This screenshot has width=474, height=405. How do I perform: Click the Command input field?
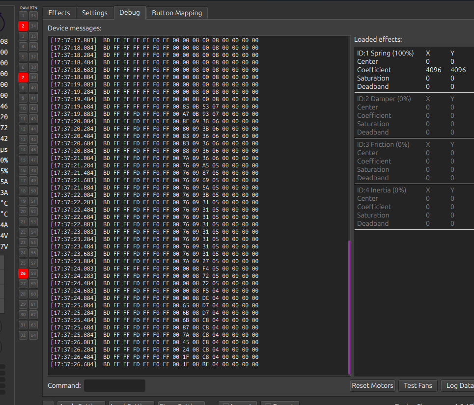click(114, 385)
